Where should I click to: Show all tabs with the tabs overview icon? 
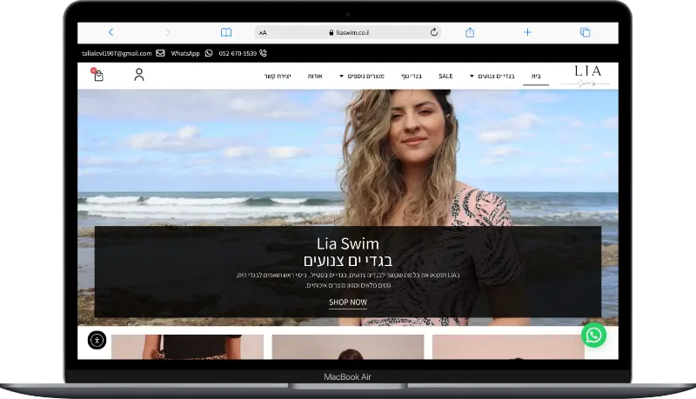[x=585, y=32]
